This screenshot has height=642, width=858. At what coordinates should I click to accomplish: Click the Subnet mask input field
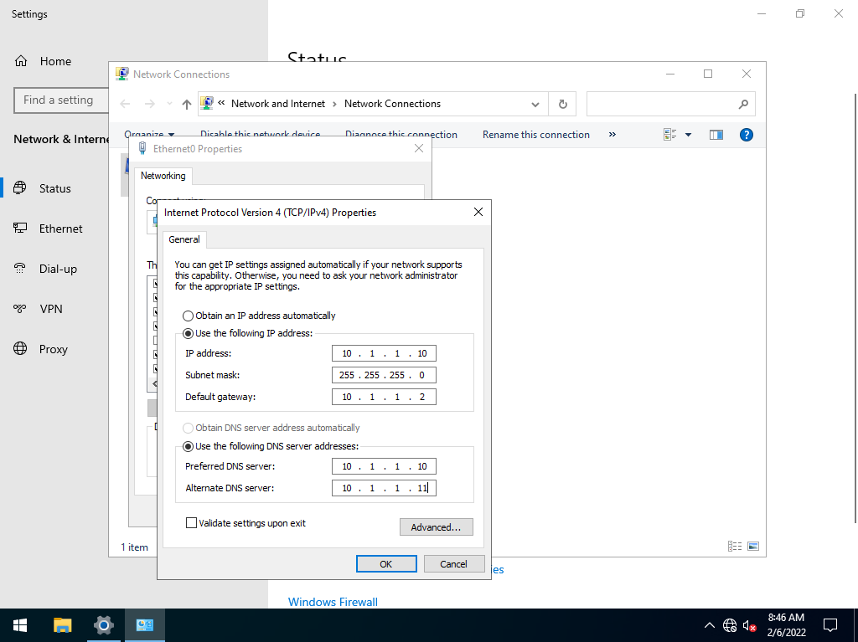(x=384, y=375)
